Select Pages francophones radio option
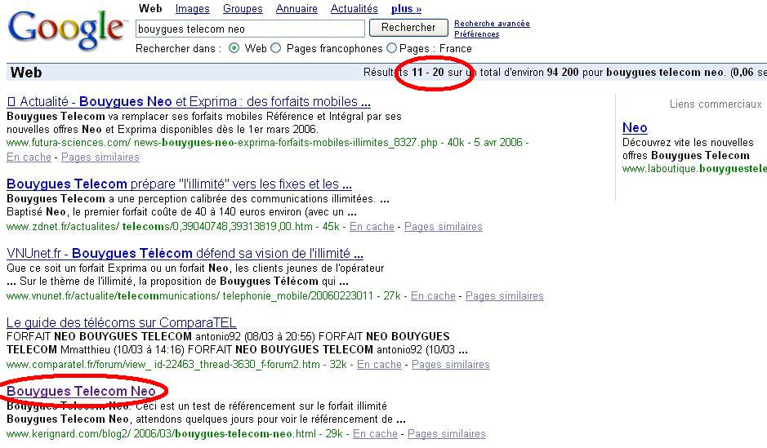This screenshot has width=767, height=448. click(276, 48)
